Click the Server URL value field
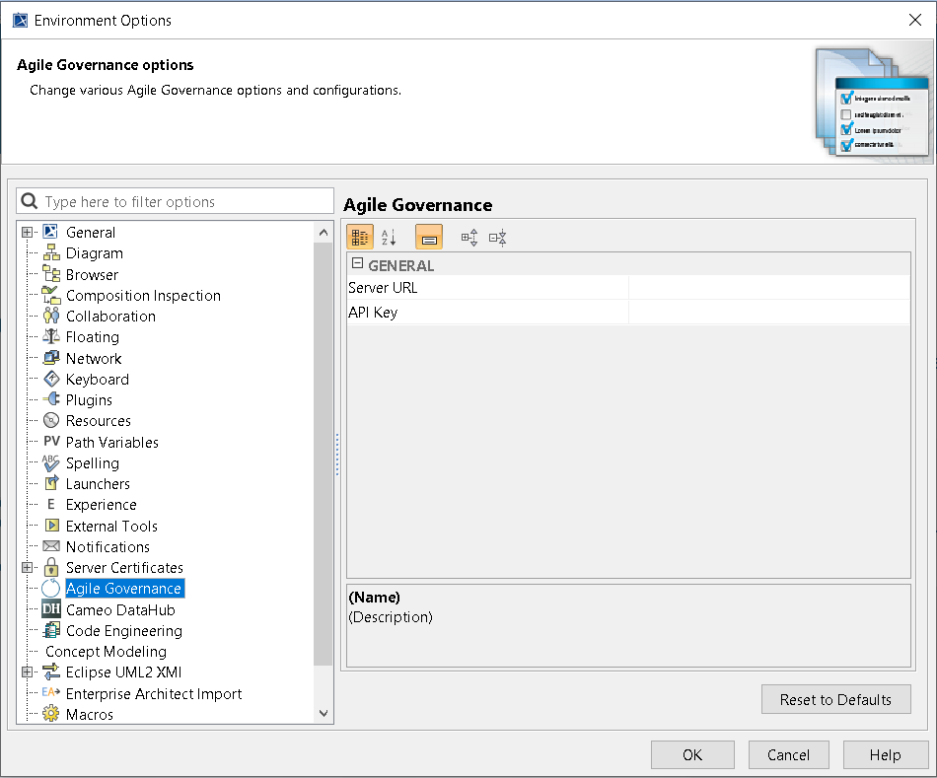This screenshot has width=937, height=778. tap(768, 288)
